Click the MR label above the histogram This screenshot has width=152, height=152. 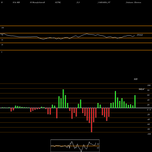point(136,79)
